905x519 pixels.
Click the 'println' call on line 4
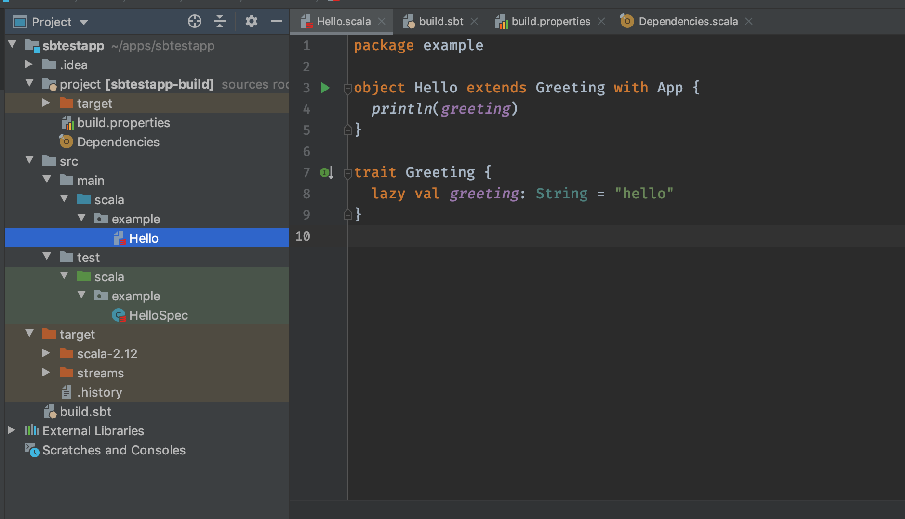401,109
